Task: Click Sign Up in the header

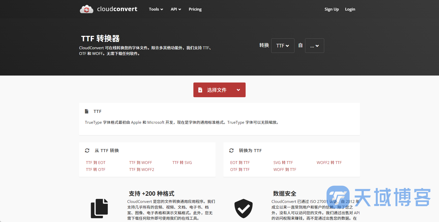Action: [332, 9]
